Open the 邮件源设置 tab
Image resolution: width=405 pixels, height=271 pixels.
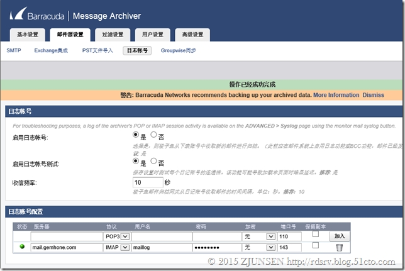pos(70,35)
